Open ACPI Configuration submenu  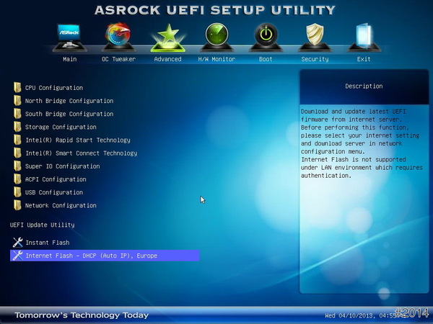coord(56,179)
